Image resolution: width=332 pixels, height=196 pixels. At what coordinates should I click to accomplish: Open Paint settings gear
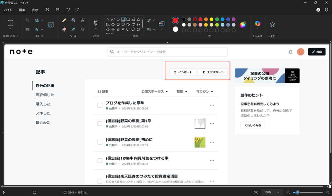(326, 10)
